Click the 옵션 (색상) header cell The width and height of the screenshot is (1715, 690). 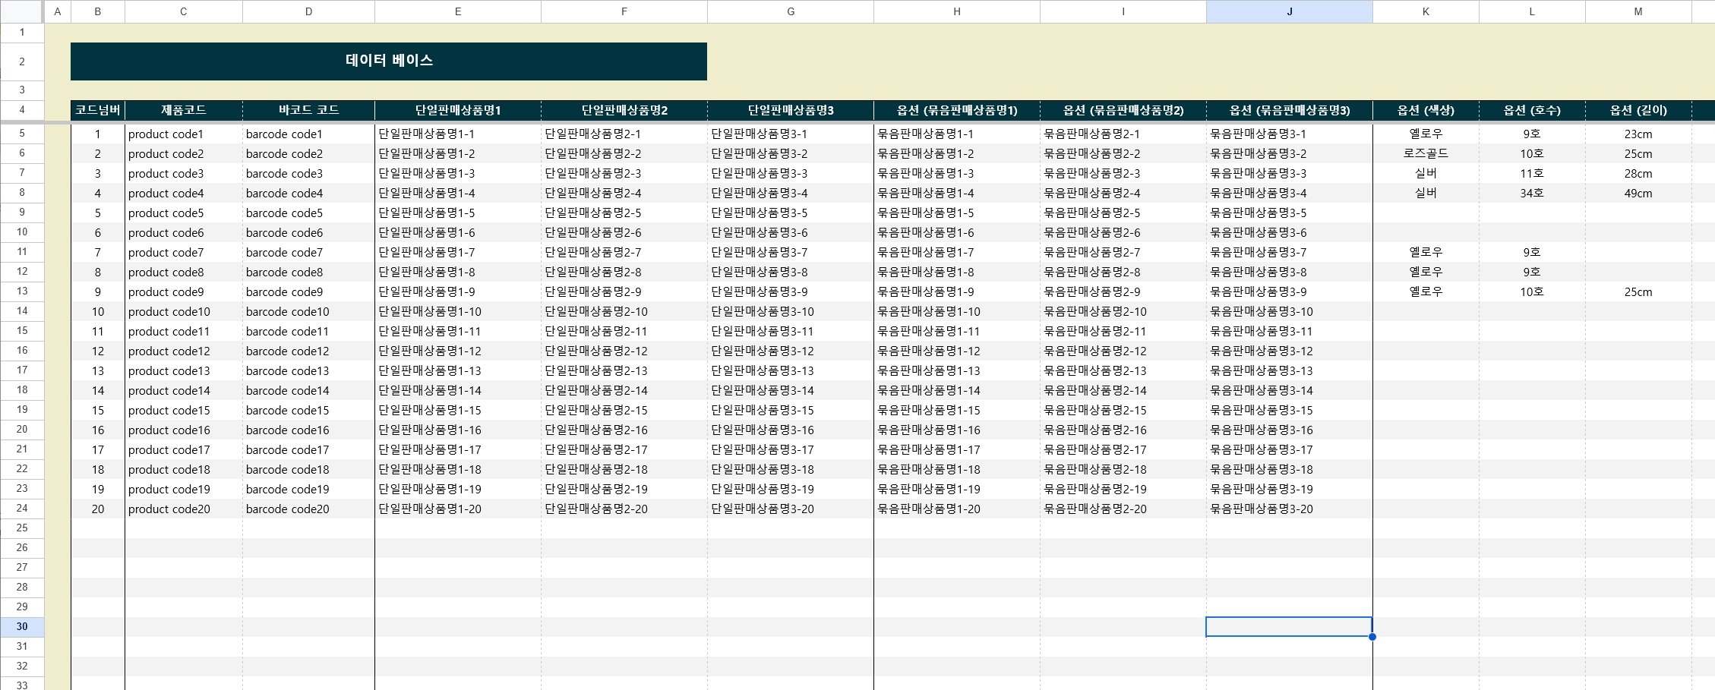click(x=1425, y=110)
